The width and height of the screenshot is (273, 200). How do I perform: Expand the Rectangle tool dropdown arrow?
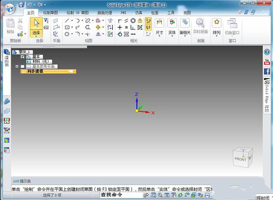pos(72,27)
